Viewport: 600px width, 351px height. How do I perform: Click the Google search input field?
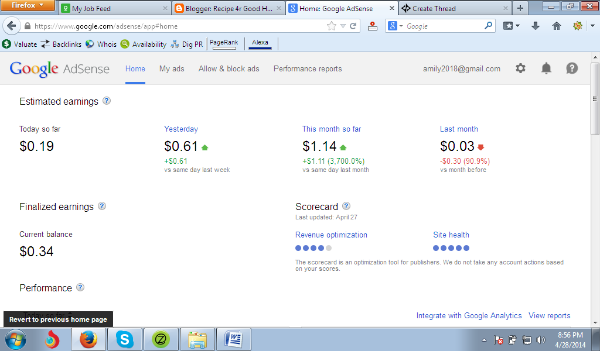[x=443, y=26]
